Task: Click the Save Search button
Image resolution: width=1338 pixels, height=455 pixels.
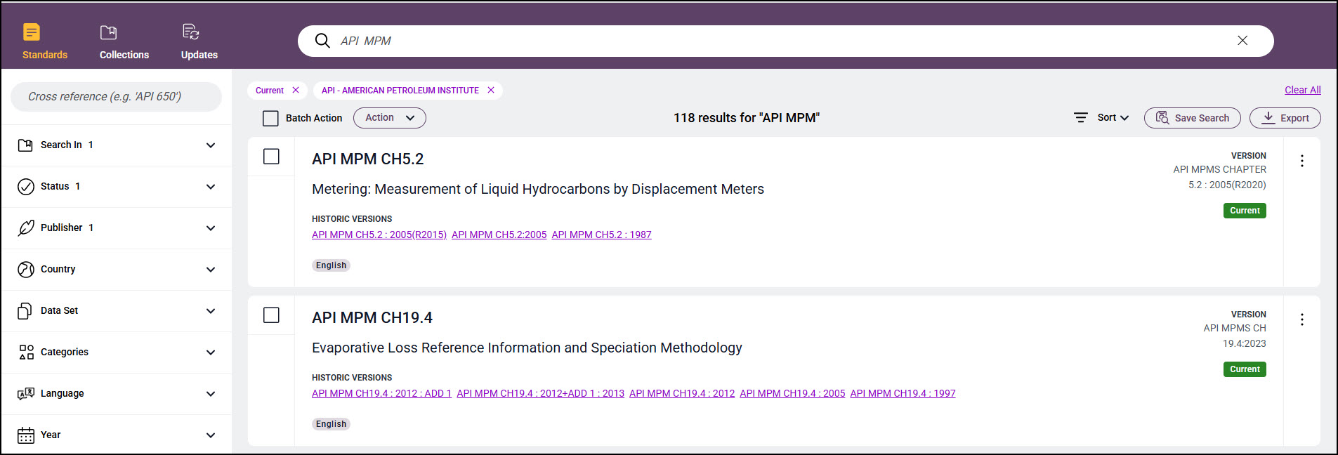Action: pyautogui.click(x=1192, y=118)
